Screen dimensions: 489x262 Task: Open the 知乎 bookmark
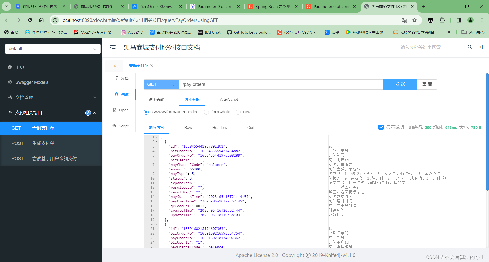point(332,32)
